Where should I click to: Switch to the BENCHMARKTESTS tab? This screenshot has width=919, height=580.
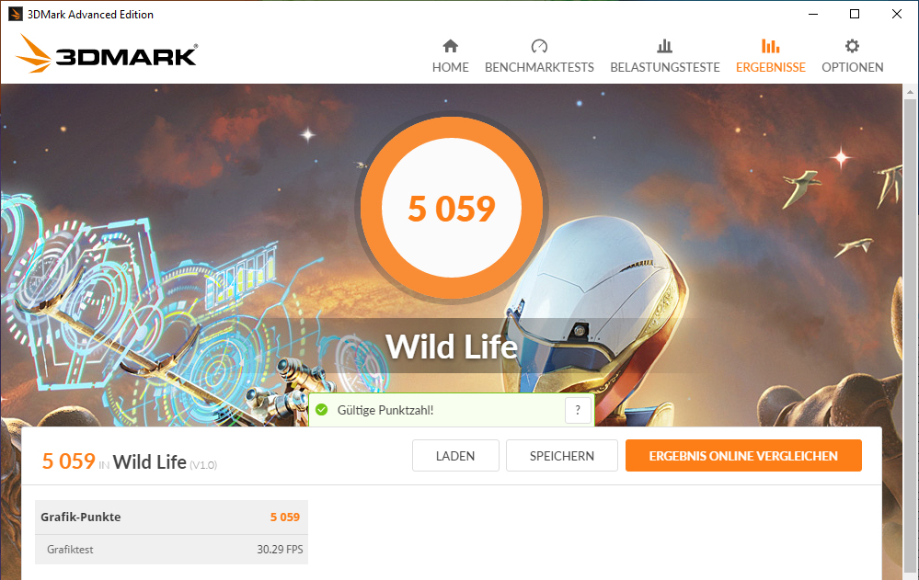click(x=539, y=67)
